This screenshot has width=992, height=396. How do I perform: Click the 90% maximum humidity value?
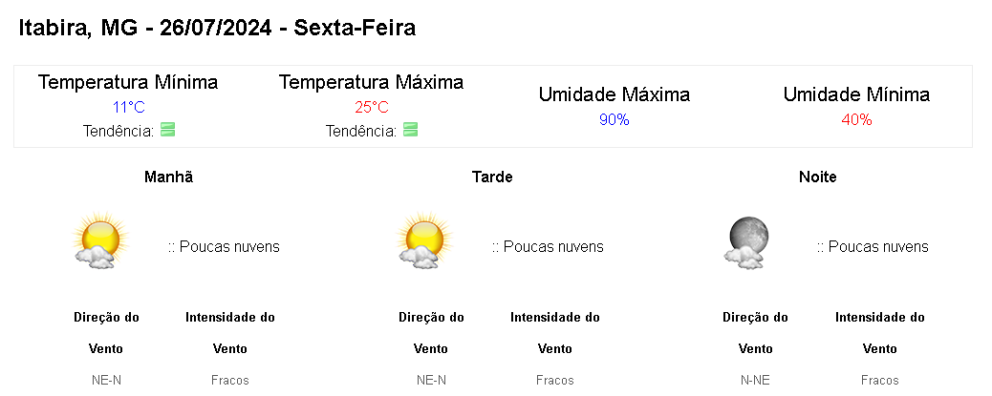(614, 119)
